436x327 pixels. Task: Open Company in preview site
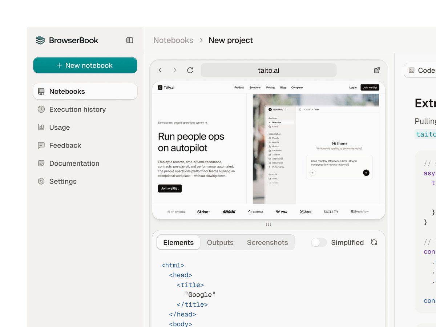pyautogui.click(x=297, y=88)
